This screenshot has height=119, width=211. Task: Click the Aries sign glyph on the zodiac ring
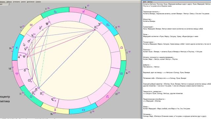click(17, 74)
